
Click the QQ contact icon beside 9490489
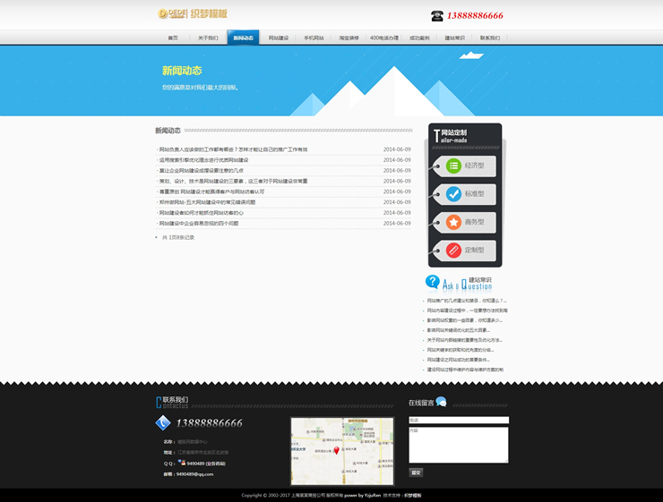181,464
